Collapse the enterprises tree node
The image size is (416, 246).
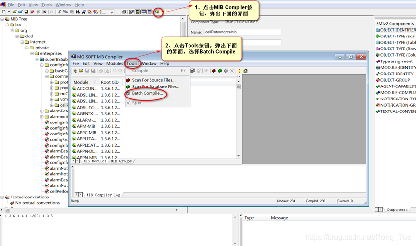[32, 53]
